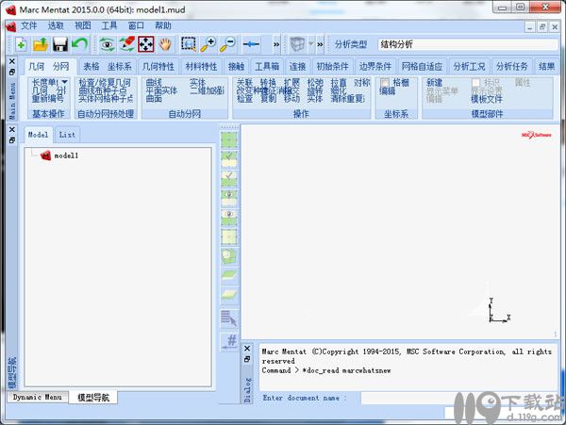Click the hash number identify icon

point(229,342)
